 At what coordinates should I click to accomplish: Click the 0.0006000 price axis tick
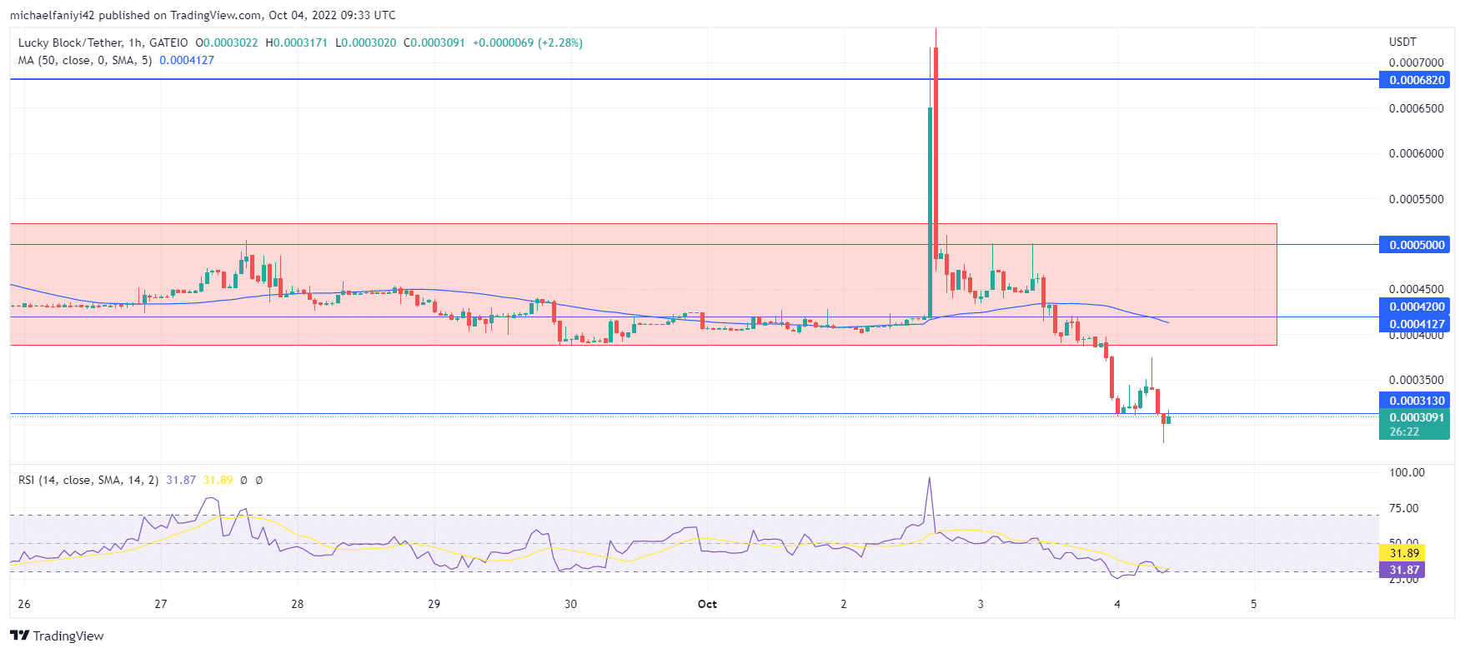click(1417, 153)
